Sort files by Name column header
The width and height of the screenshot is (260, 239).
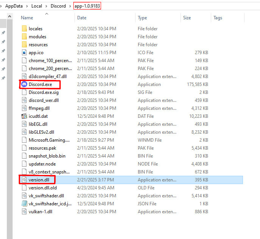coord(27,18)
